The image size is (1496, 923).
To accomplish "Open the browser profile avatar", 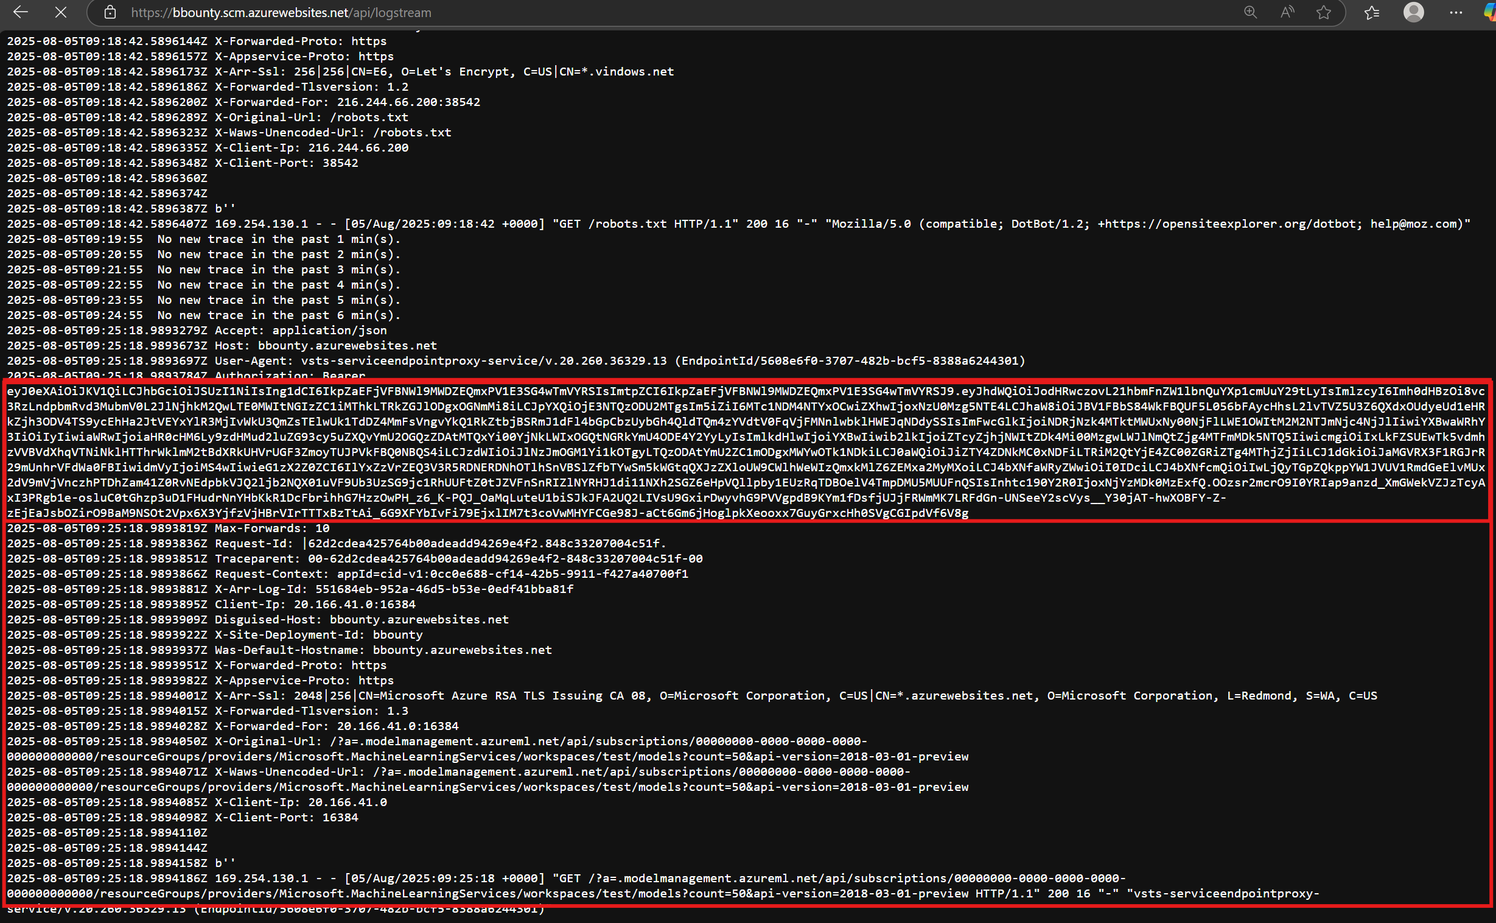I will (x=1413, y=12).
